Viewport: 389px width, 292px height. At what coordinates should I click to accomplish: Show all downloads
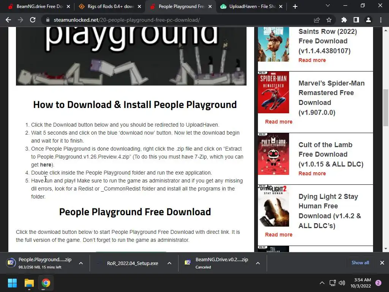point(360,262)
